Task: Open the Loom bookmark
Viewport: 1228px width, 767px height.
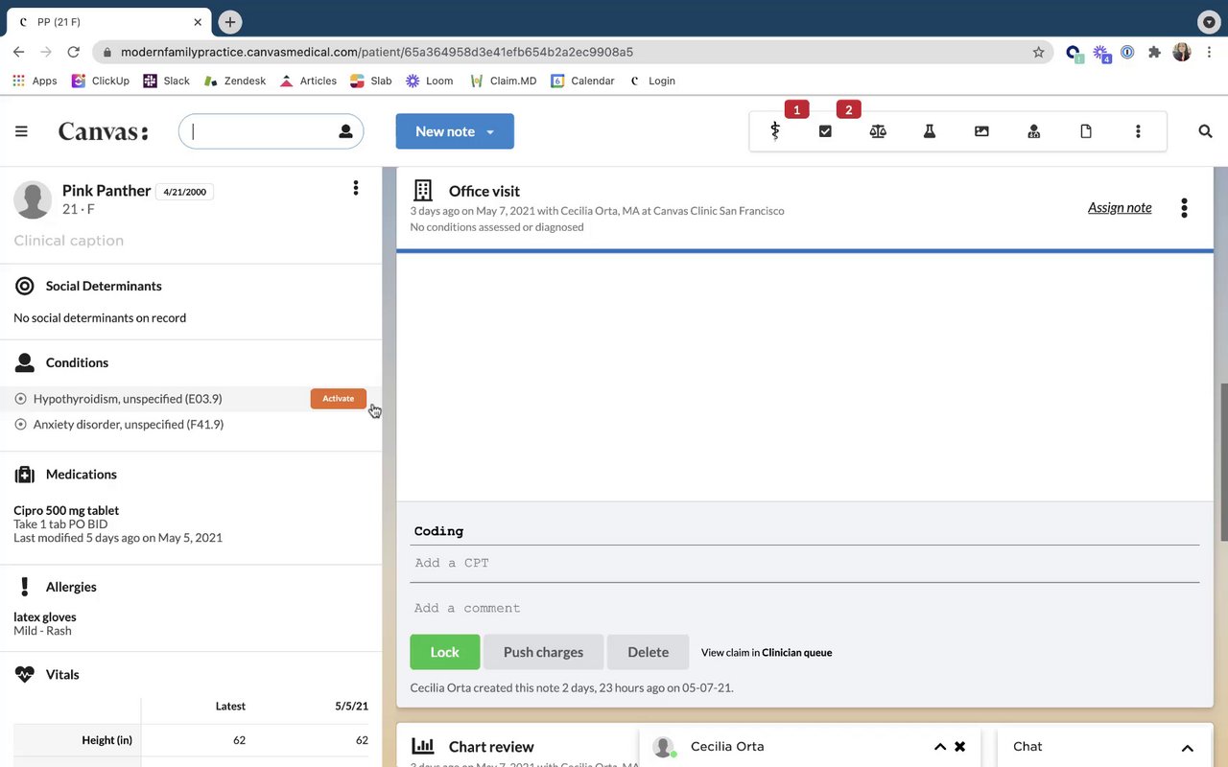Action: pos(429,81)
